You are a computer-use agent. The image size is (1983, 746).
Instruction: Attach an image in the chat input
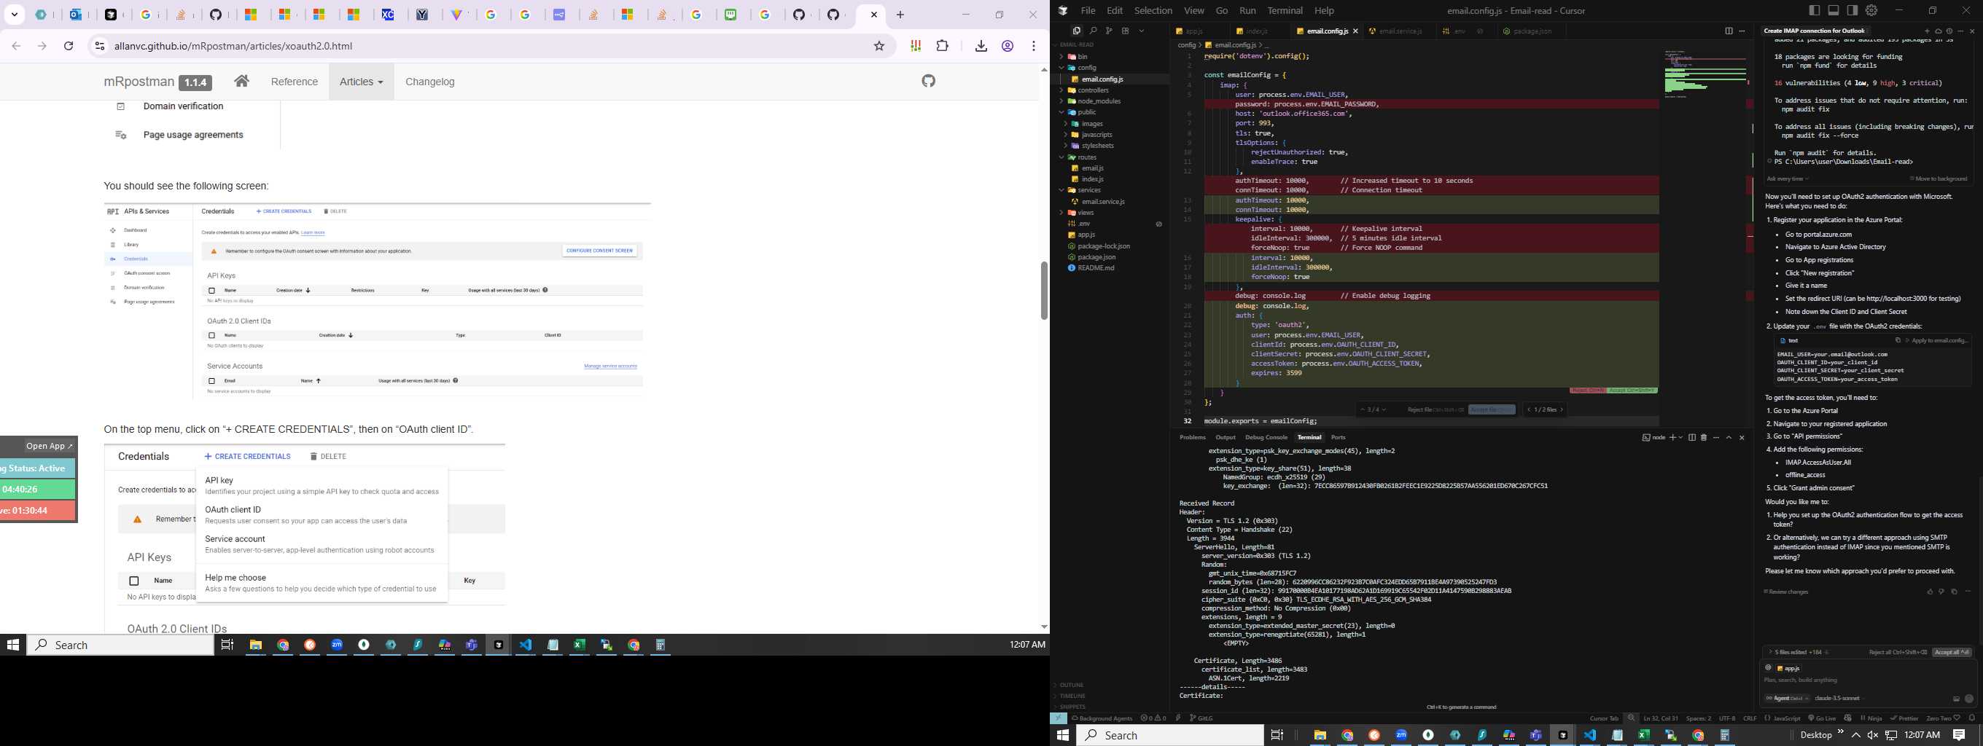(1956, 699)
